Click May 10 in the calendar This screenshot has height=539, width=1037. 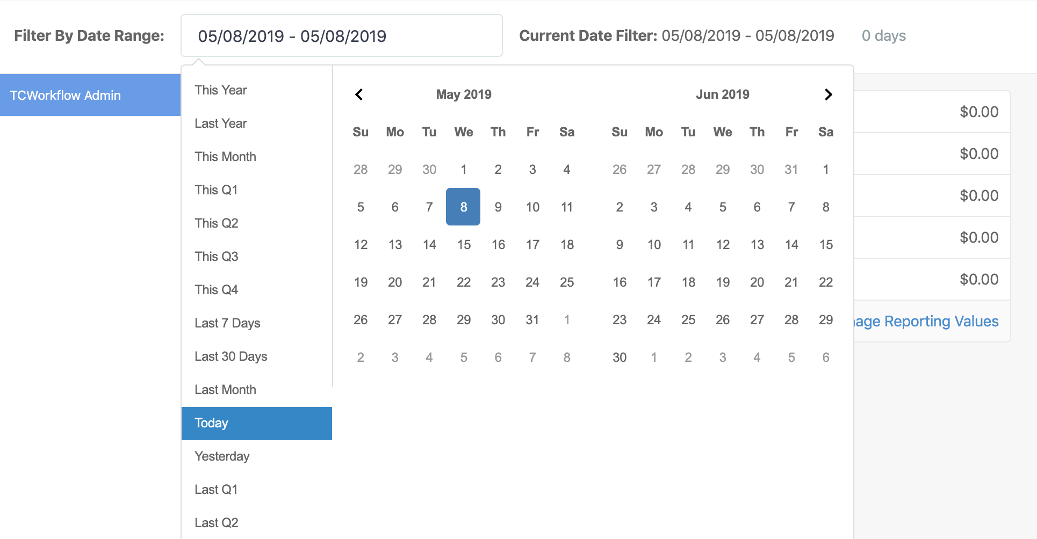pyautogui.click(x=532, y=207)
